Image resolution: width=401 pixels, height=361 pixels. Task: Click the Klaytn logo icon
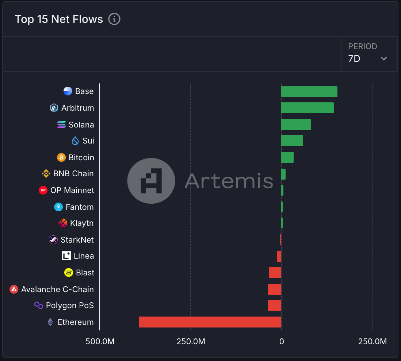pos(63,223)
